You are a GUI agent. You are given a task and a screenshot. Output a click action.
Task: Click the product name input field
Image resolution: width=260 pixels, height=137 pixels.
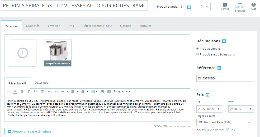coord(74,6)
